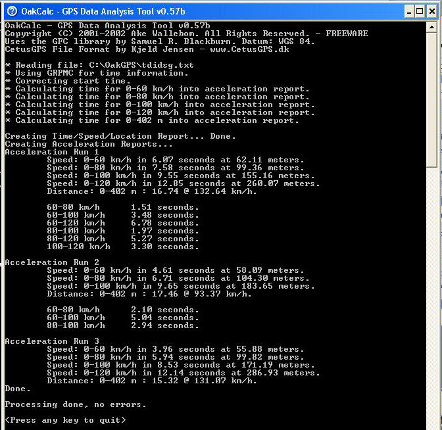Click the 17.46 @ 93.37 km/h distance line

(149, 294)
